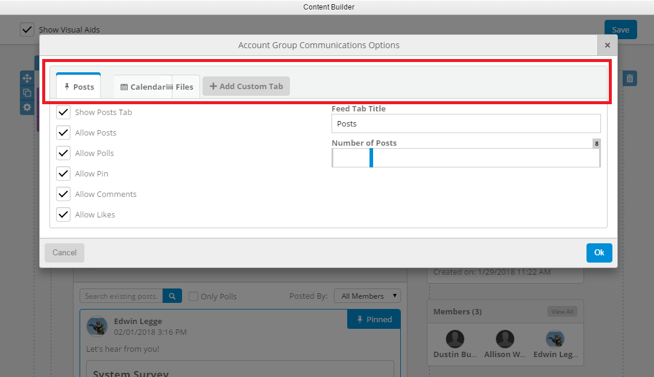Screen dimensions: 654x377
Task: Click the Feed Tab Title input field
Action: tap(466, 123)
